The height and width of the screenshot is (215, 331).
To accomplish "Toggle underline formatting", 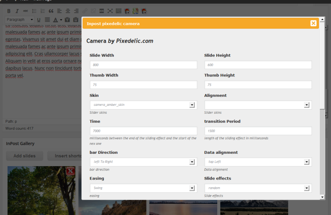I will 38,20.
